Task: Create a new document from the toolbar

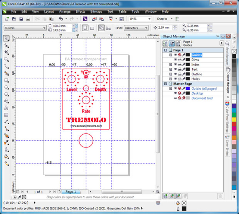Action: 7,19
